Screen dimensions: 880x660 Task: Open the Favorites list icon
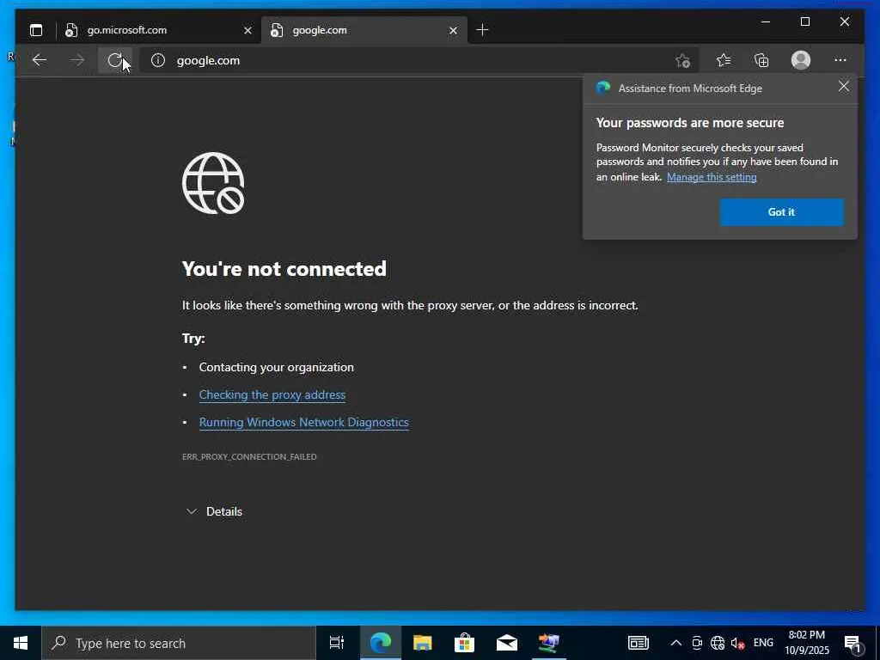tap(724, 60)
